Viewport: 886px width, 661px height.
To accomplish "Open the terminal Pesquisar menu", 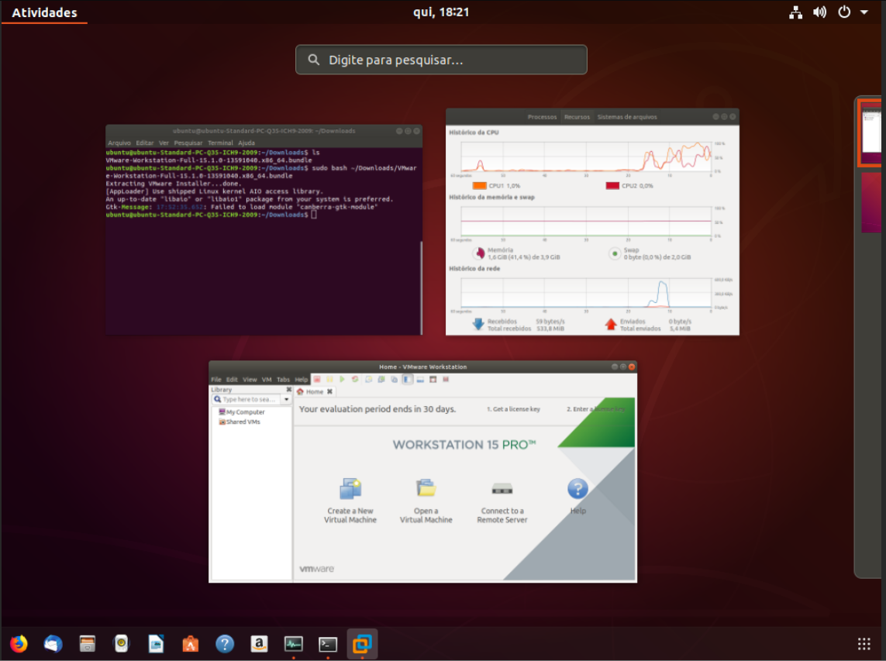I will pos(188,143).
